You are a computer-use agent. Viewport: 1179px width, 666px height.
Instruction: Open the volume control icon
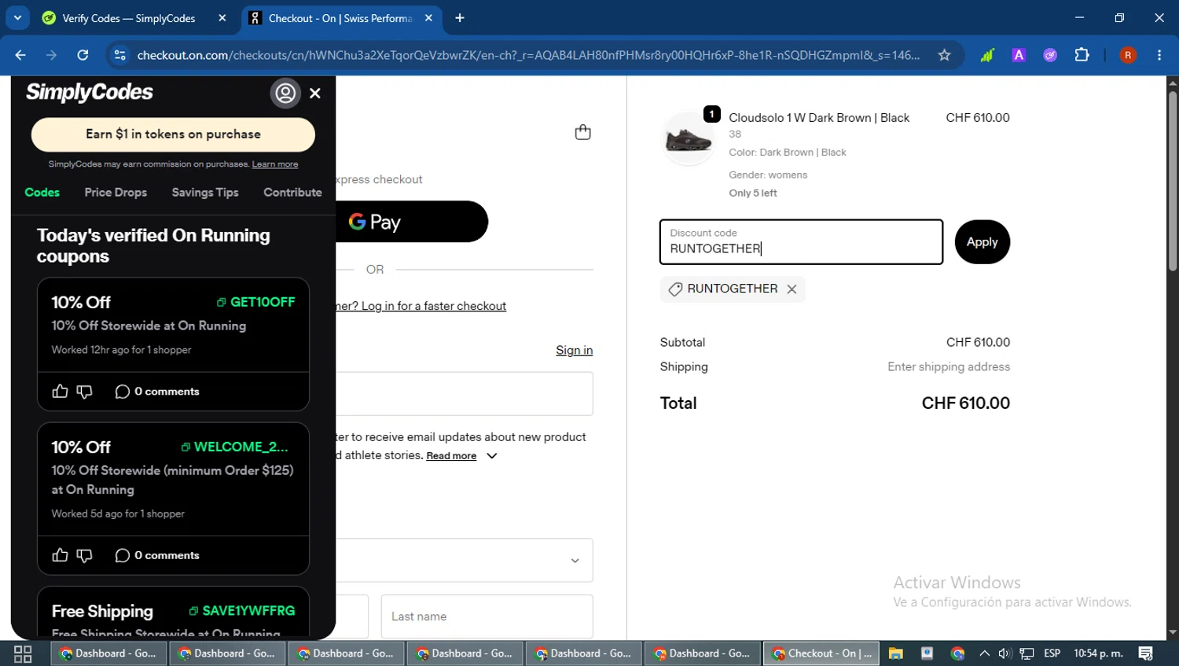(1005, 653)
